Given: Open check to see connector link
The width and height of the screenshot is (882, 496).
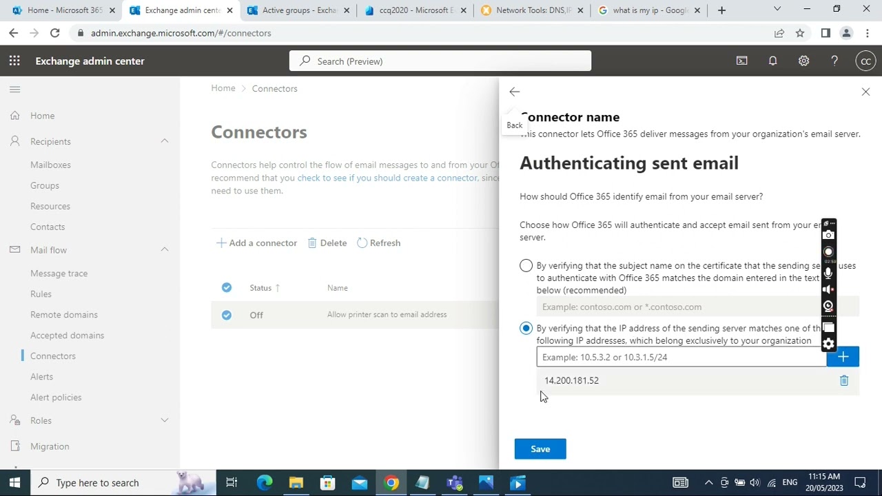Looking at the screenshot, I should point(387,178).
